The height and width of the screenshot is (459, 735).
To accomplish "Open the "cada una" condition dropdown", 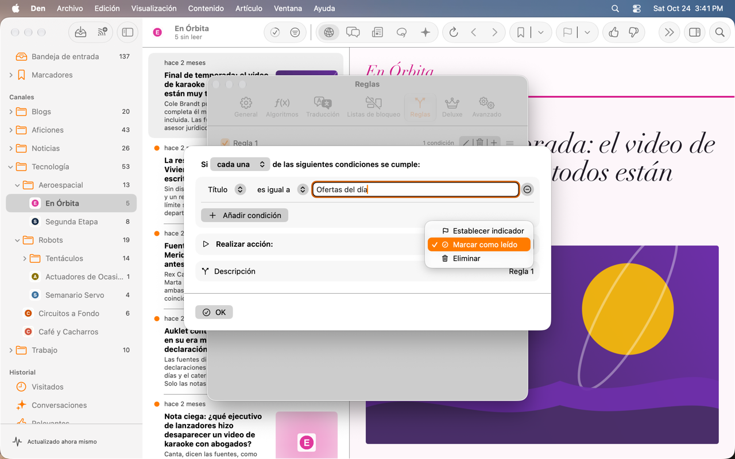I will 240,164.
